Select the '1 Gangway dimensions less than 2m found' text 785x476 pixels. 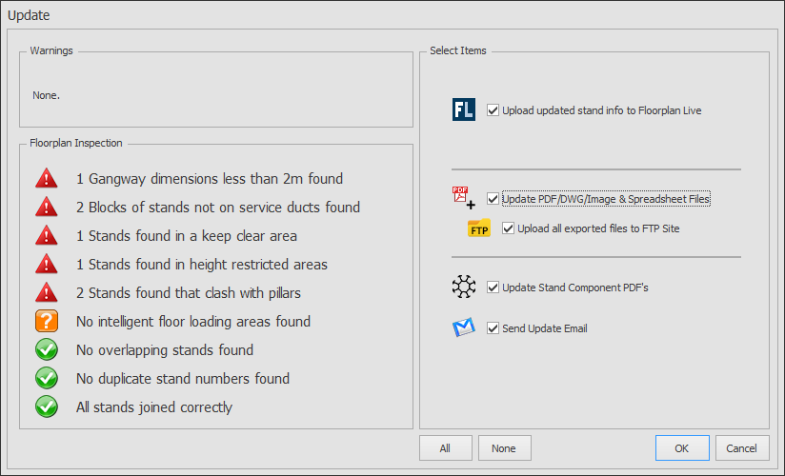click(210, 179)
